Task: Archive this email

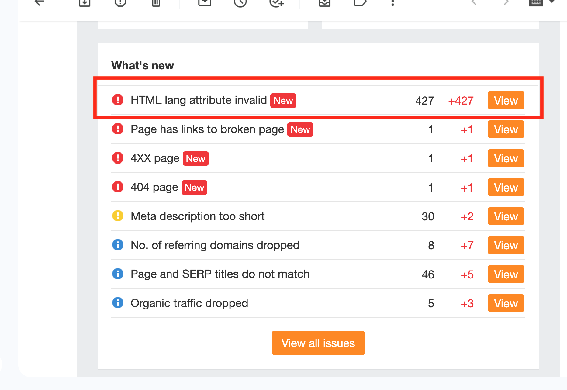Action: (85, 2)
